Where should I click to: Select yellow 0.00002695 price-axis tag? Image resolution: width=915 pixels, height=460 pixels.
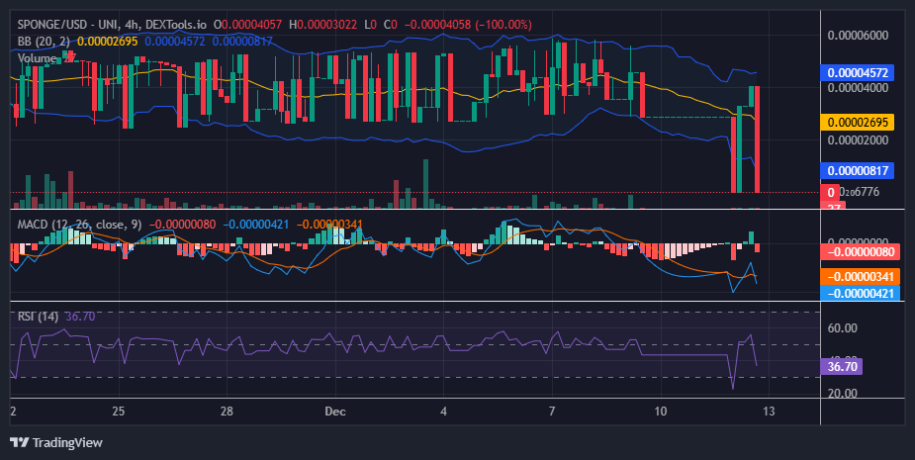coord(858,122)
